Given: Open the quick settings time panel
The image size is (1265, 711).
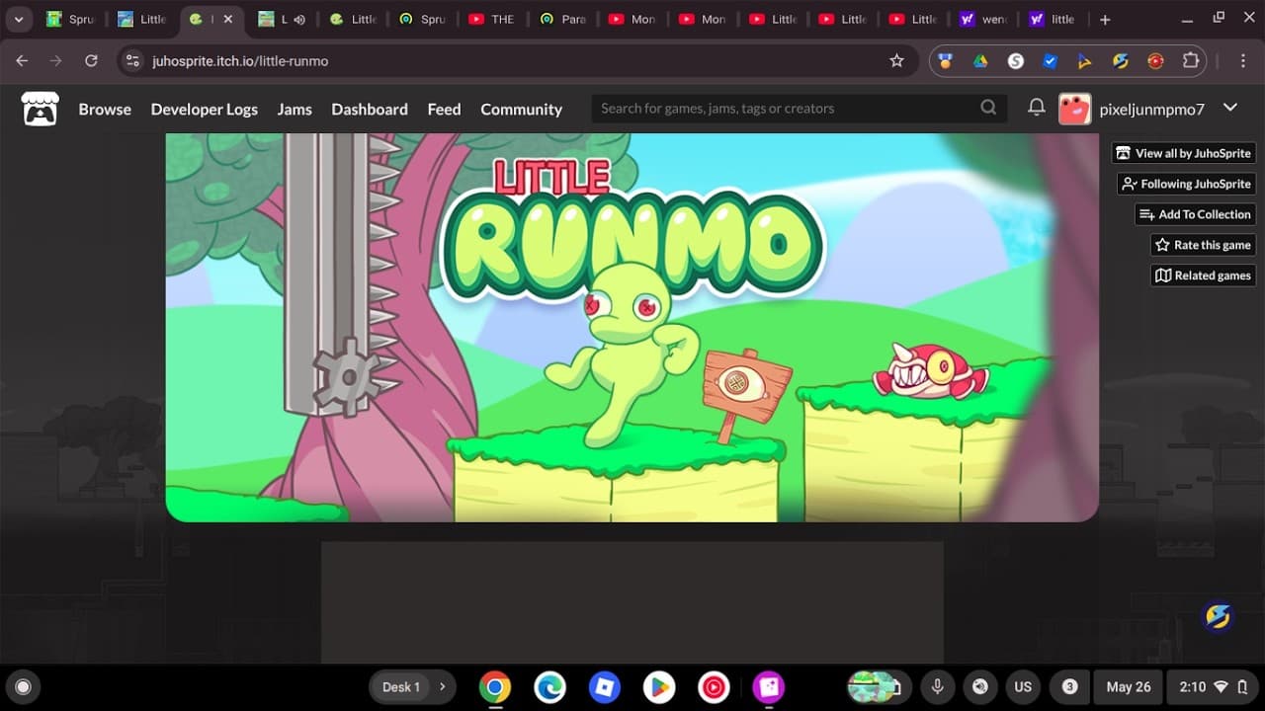Looking at the screenshot, I should pyautogui.click(x=1213, y=687).
